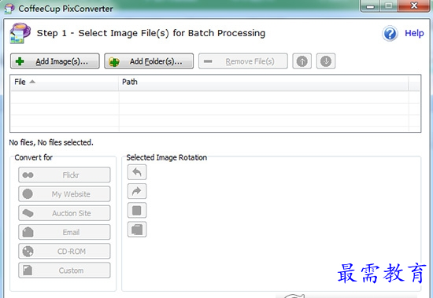433x298 pixels.
Task: Open Help via the question mark icon
Action: tap(390, 34)
